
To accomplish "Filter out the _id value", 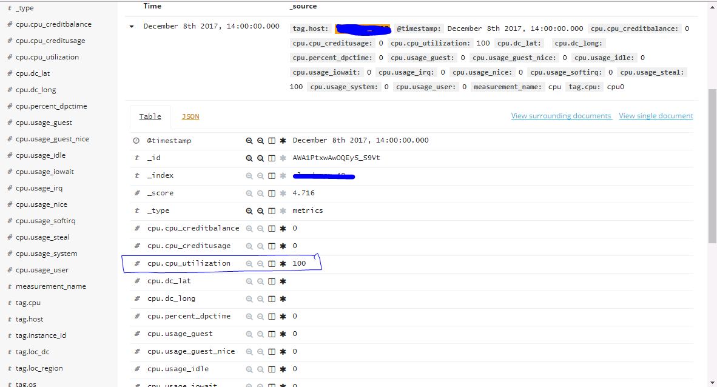I will tap(260, 158).
